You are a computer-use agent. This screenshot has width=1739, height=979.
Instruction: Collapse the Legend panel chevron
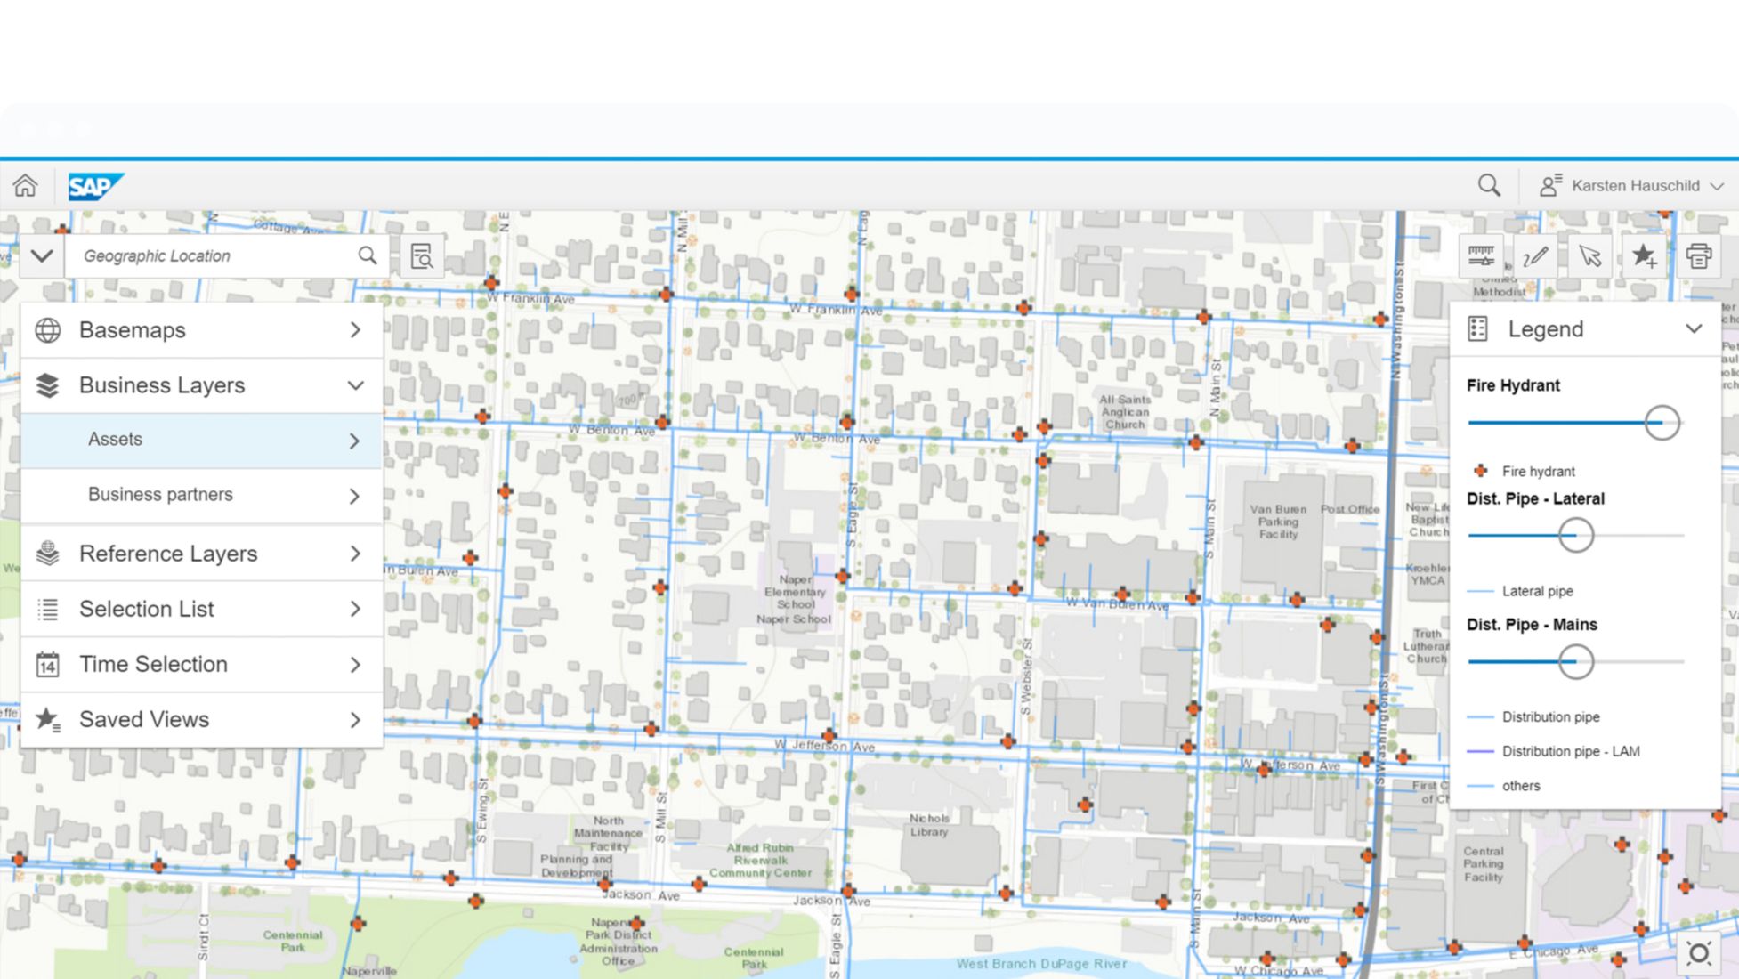[x=1693, y=328]
